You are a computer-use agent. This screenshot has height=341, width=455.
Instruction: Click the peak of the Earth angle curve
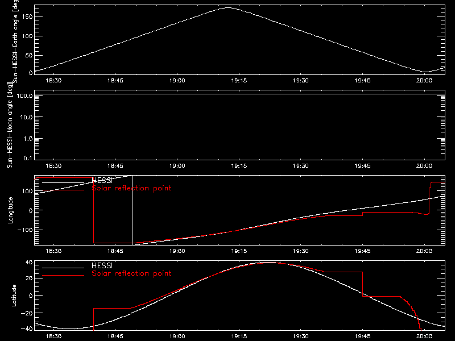pyautogui.click(x=229, y=8)
